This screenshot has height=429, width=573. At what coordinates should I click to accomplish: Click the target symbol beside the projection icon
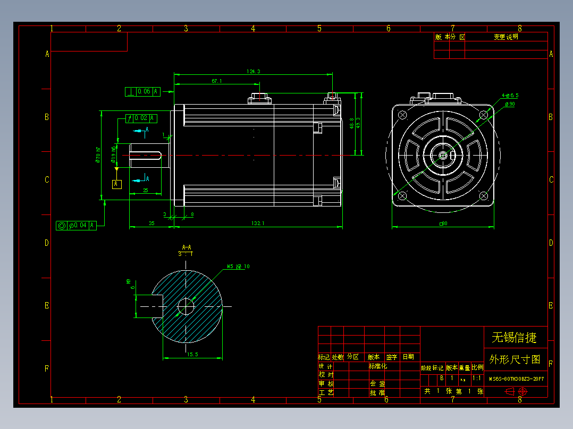[523, 392]
